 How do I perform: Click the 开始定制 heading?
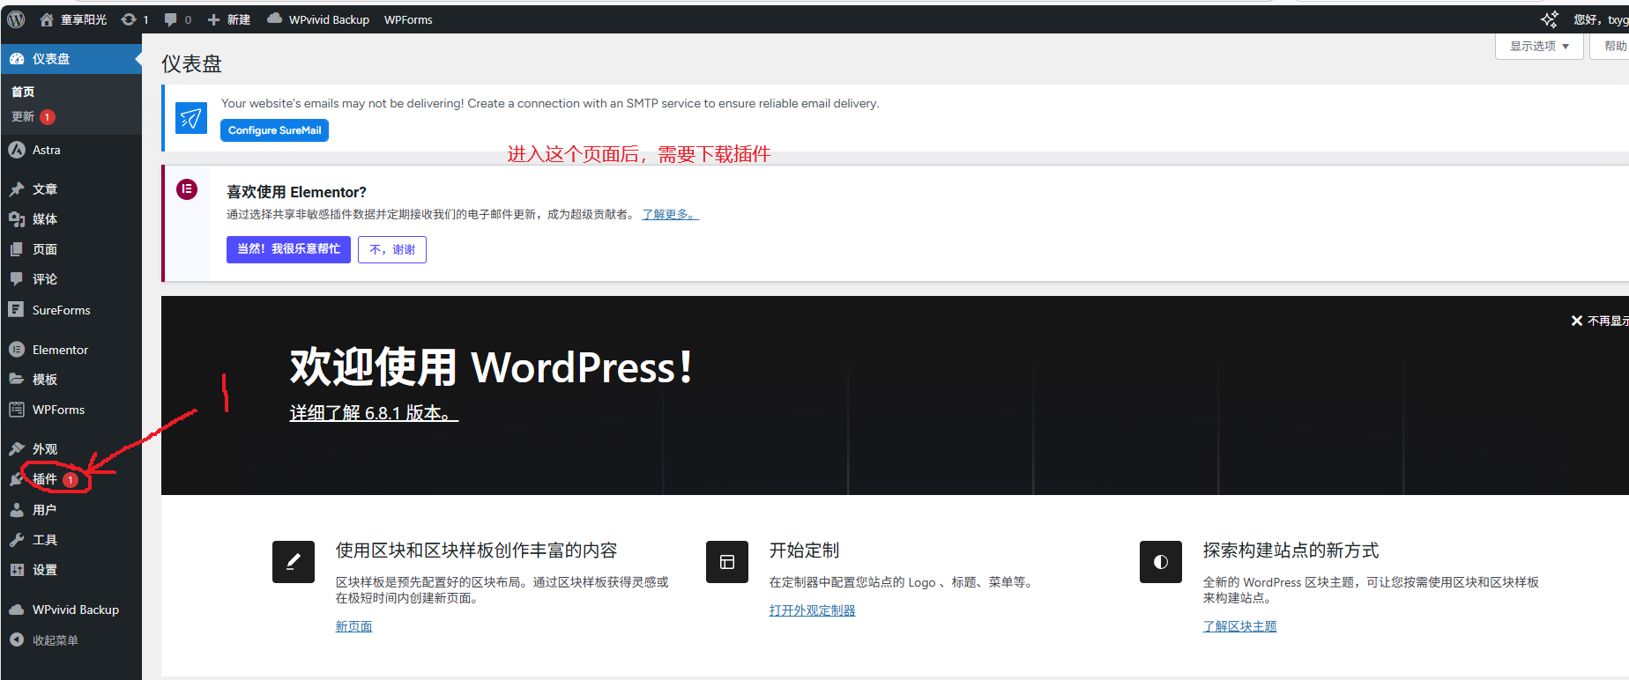coord(804,551)
